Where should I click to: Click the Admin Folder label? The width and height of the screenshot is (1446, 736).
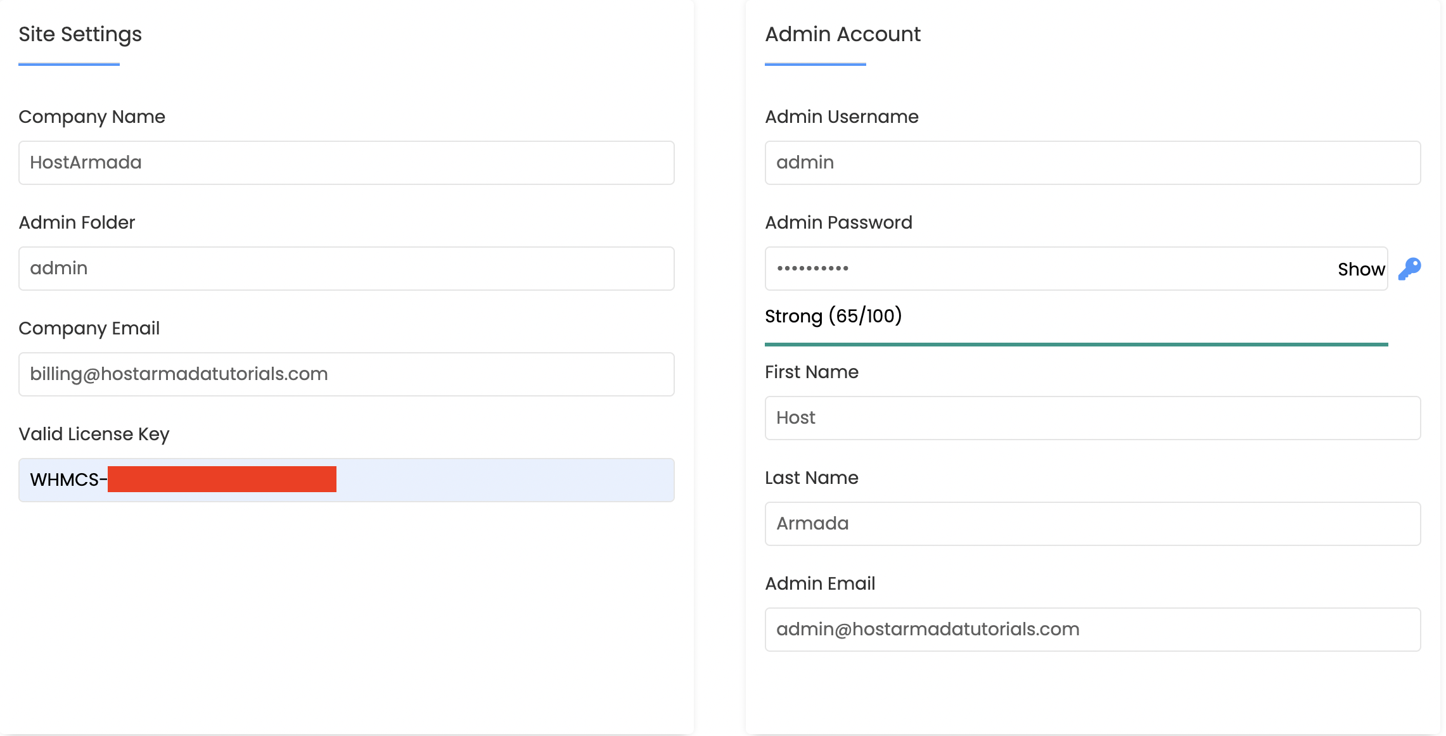(77, 223)
